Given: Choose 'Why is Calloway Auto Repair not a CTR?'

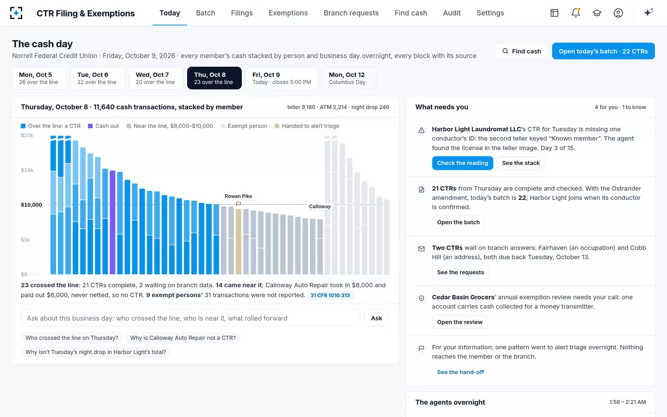Looking at the screenshot, I should point(183,338).
